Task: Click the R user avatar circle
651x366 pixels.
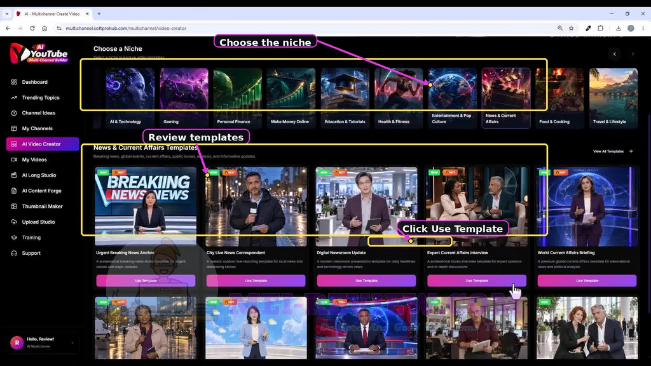Action: [17, 342]
